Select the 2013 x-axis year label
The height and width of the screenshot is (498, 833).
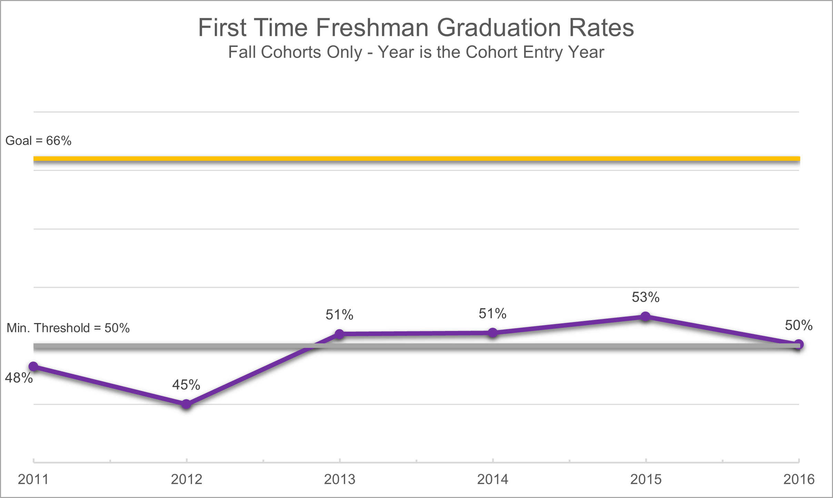(340, 479)
